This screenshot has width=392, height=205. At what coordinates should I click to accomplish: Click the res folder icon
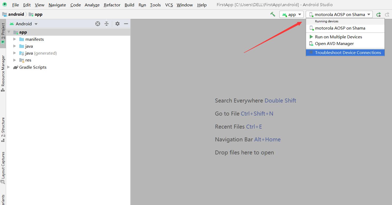pyautogui.click(x=22, y=60)
